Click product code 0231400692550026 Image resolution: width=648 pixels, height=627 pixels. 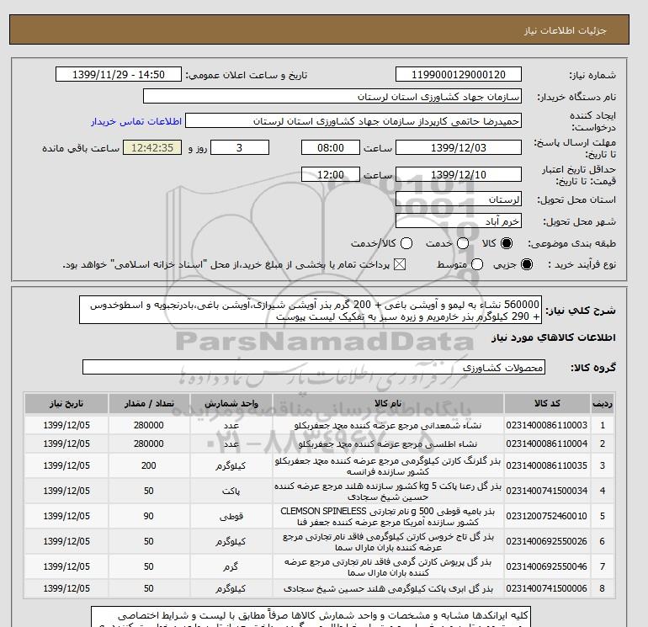pyautogui.click(x=546, y=541)
